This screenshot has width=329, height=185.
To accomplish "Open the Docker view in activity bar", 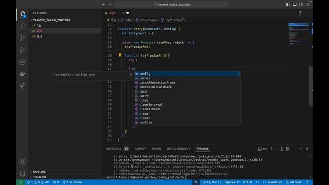I will coord(22,74).
